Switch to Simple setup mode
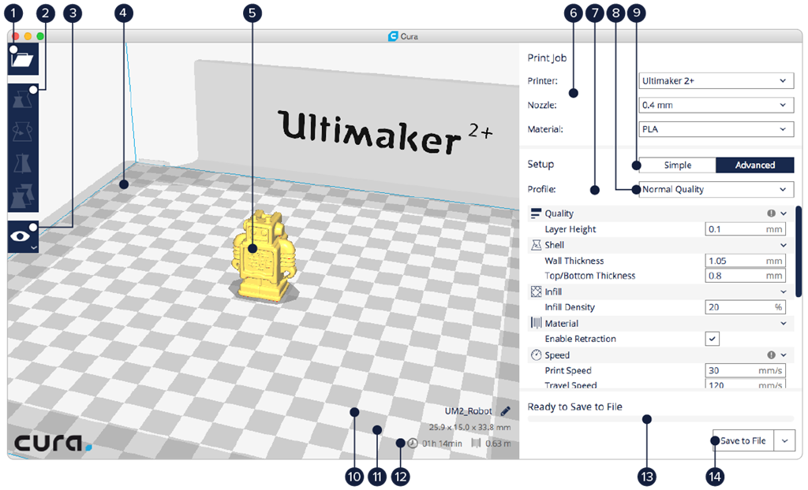This screenshot has width=808, height=490. [678, 165]
